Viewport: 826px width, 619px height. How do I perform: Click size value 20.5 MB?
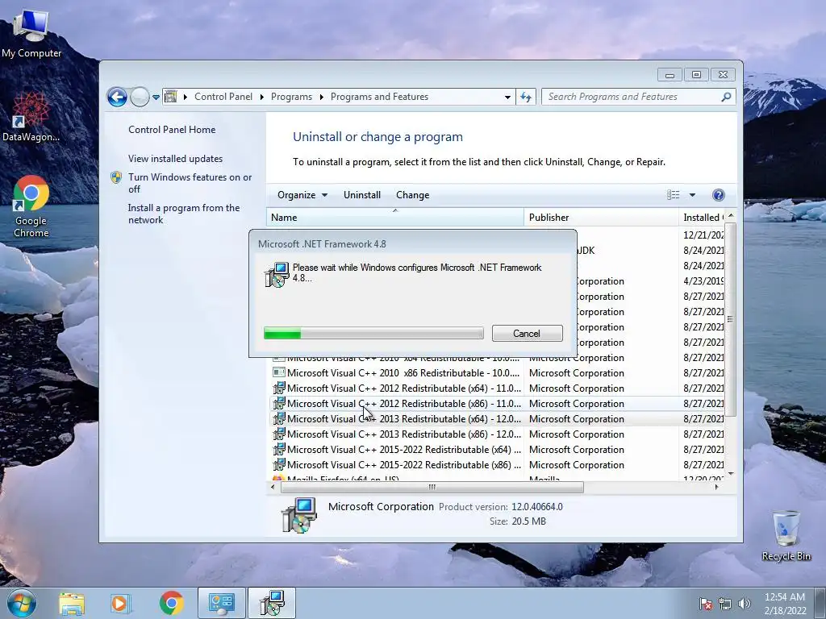pyautogui.click(x=528, y=521)
